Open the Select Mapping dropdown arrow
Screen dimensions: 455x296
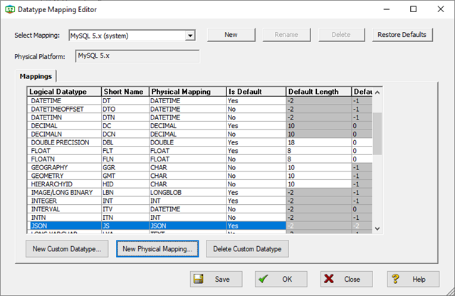tap(190, 36)
